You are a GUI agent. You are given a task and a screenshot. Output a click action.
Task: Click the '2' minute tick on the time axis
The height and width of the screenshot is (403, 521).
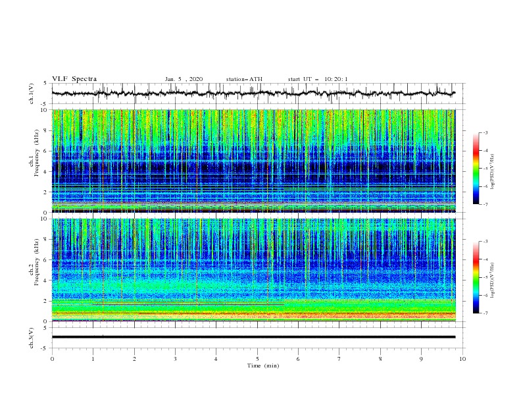pos(134,359)
